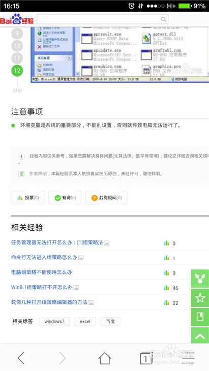Select the 百度 tag
This screenshot has height=371, width=209.
point(110,322)
